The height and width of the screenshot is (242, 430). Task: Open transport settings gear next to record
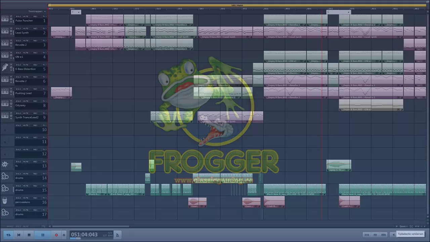click(64, 235)
